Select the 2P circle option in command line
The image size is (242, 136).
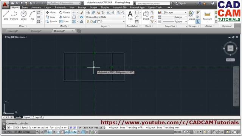(75, 128)
